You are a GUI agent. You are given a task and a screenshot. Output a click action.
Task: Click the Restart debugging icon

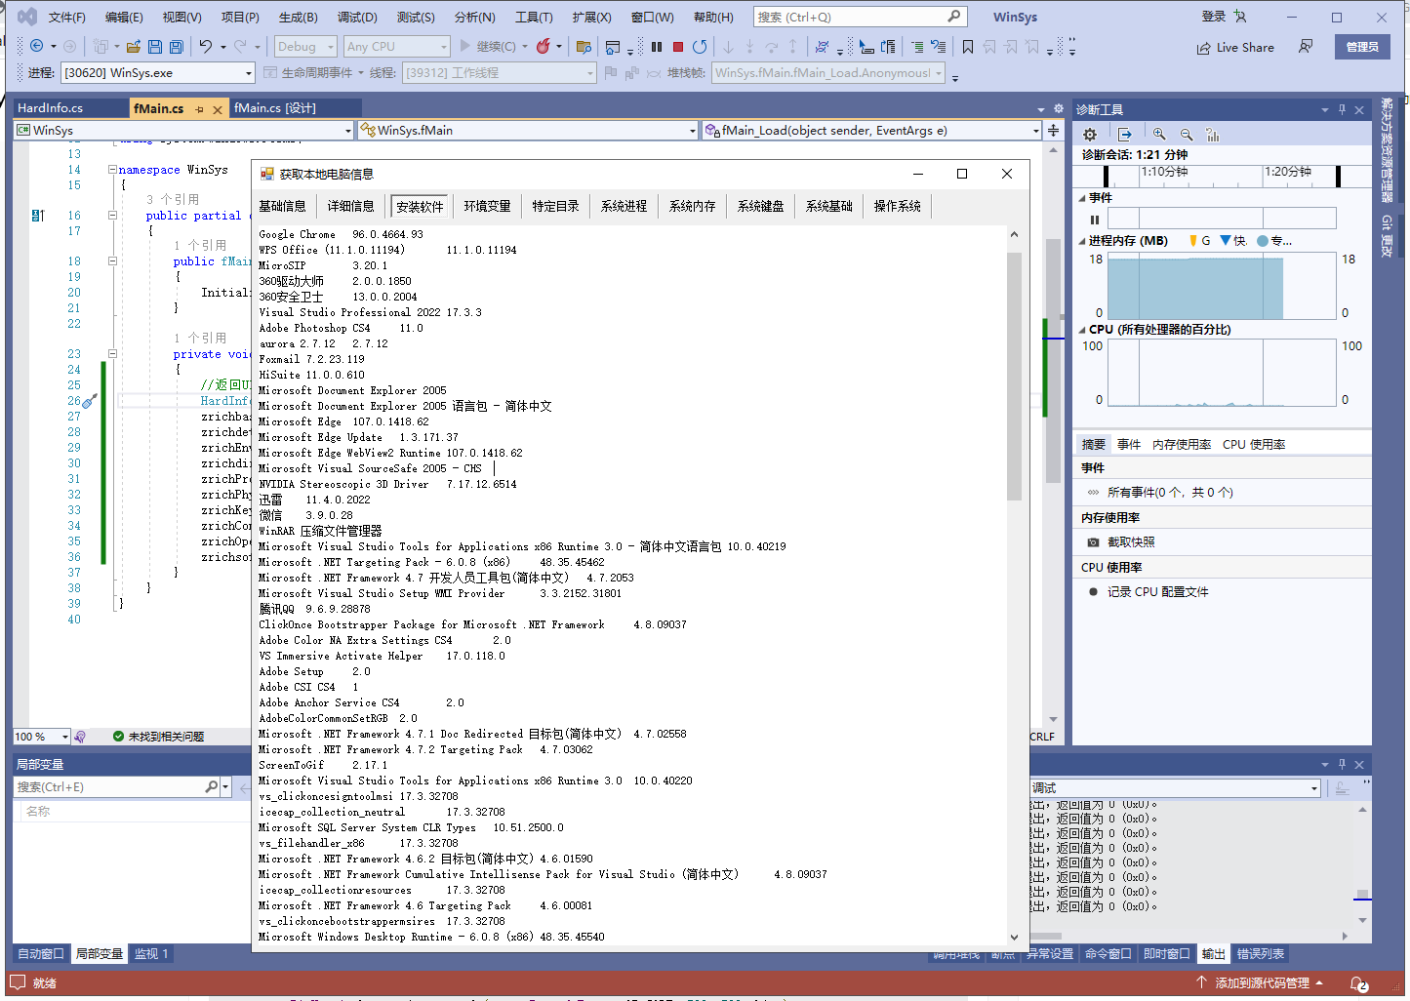point(700,46)
